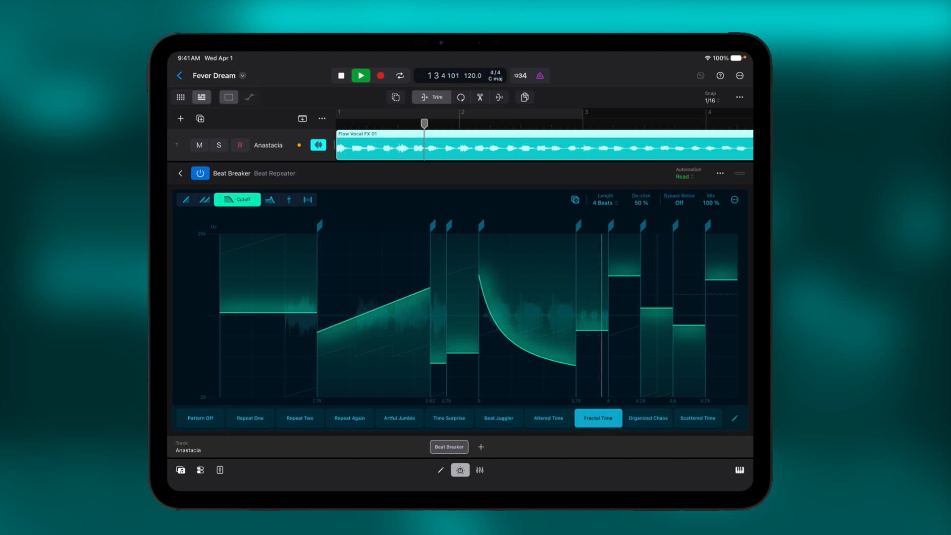Image resolution: width=951 pixels, height=535 pixels.
Task: Select the Trim tool
Action: [x=431, y=97]
